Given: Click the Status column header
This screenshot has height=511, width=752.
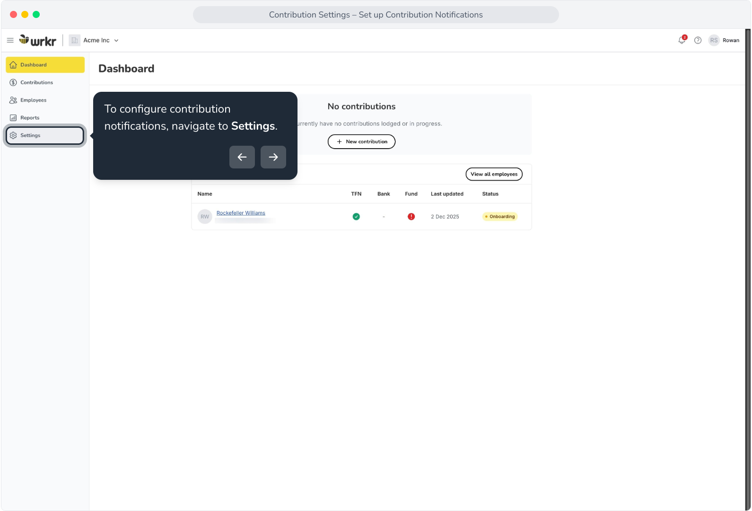Looking at the screenshot, I should click(490, 194).
